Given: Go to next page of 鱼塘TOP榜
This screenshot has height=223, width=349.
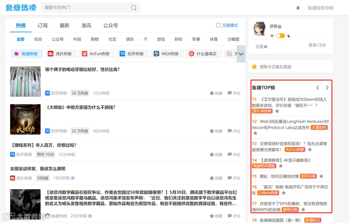Looking at the screenshot, I should pos(327,88).
